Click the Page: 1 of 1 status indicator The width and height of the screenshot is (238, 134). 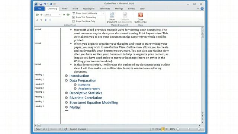click(41, 129)
